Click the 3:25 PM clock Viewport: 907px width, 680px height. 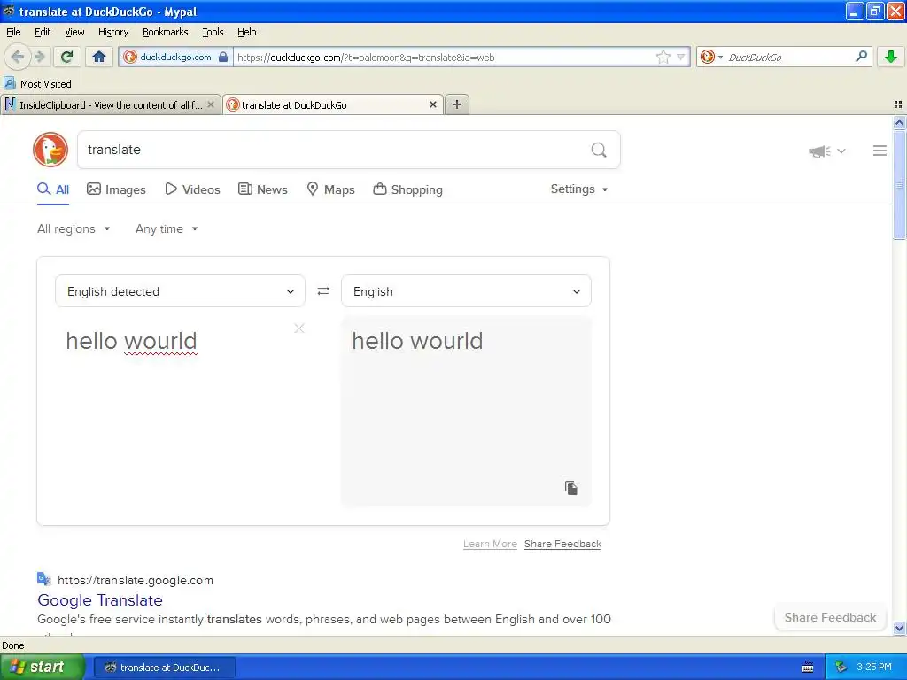point(874,668)
